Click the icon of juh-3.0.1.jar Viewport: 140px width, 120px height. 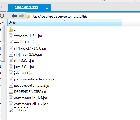11,73
